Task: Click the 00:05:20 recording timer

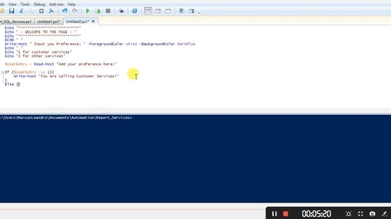Action: click(x=316, y=214)
